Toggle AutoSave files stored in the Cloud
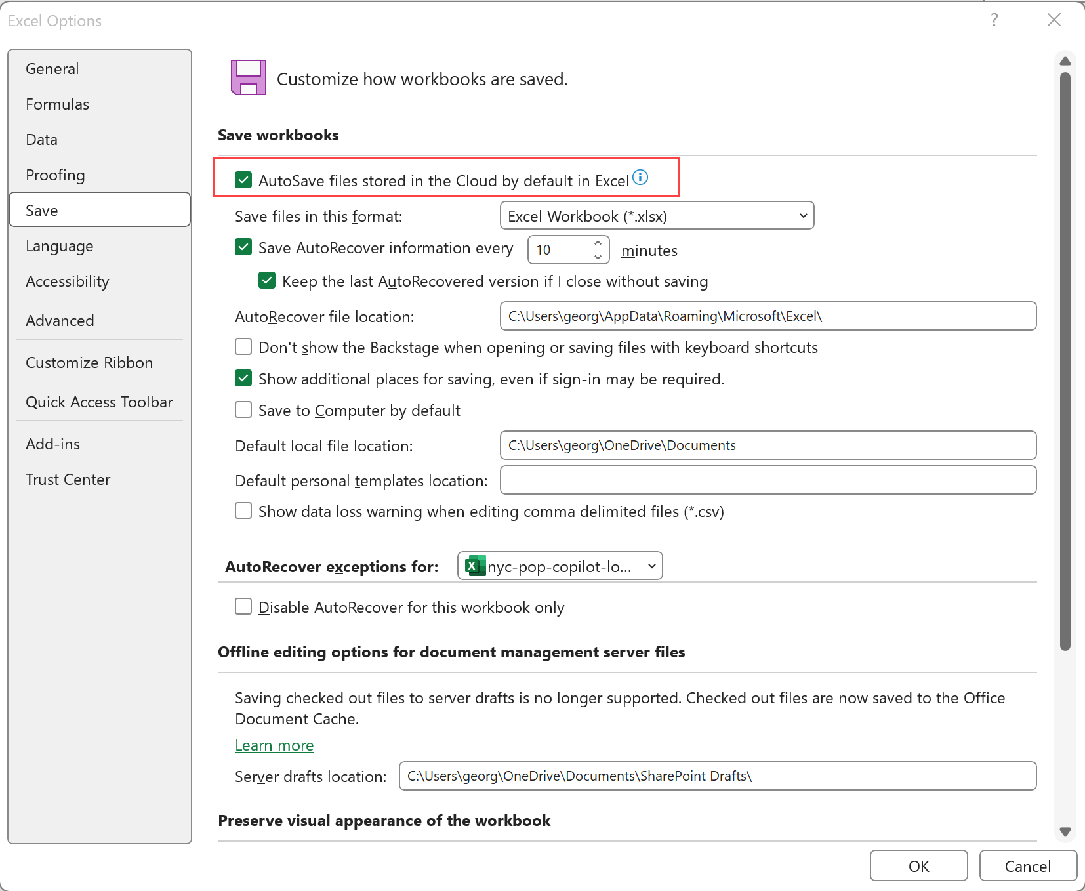This screenshot has height=891, width=1085. 243,180
